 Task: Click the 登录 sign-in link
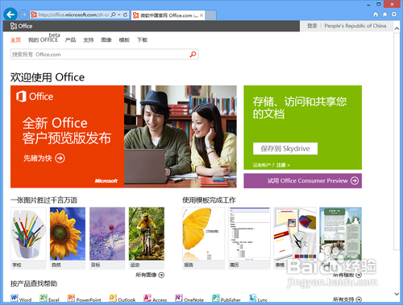click(x=312, y=26)
